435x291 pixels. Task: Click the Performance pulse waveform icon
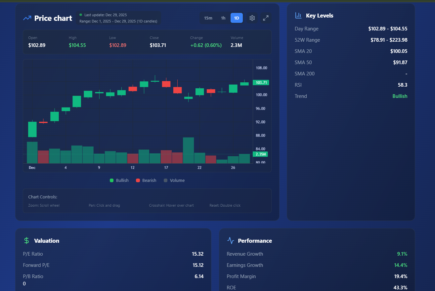[230, 240]
